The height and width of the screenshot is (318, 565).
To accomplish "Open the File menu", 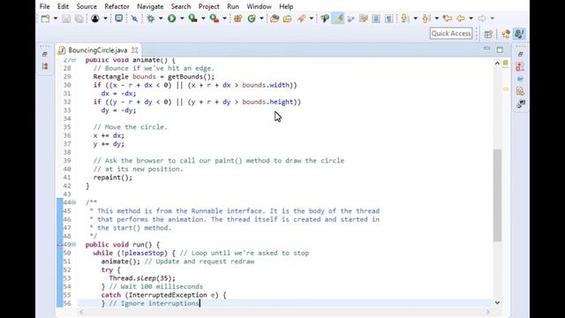I will click(x=45, y=6).
